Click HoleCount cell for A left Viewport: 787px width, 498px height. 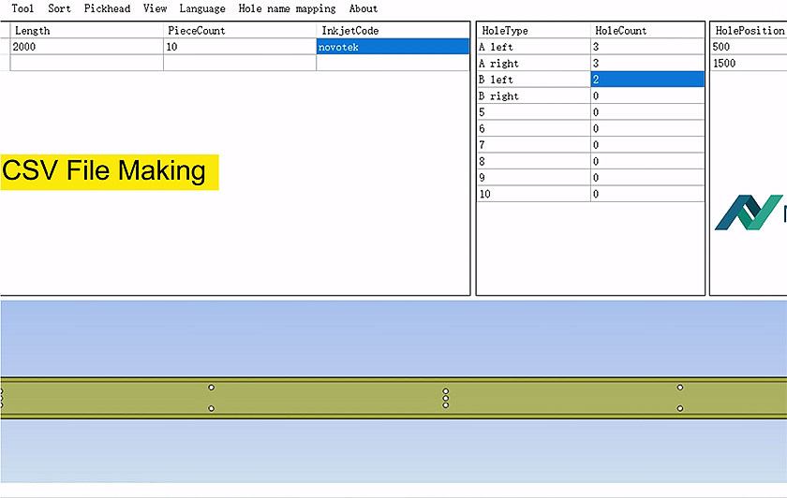click(647, 47)
